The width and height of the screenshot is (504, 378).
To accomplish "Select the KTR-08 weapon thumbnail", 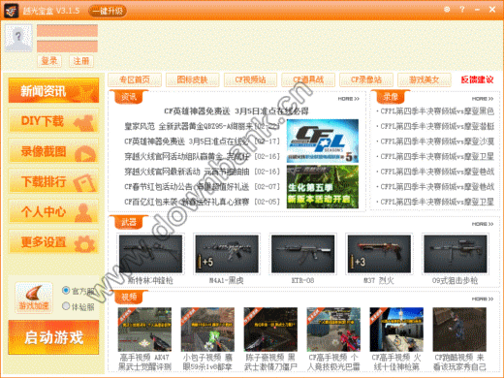I will pyautogui.click(x=303, y=254).
